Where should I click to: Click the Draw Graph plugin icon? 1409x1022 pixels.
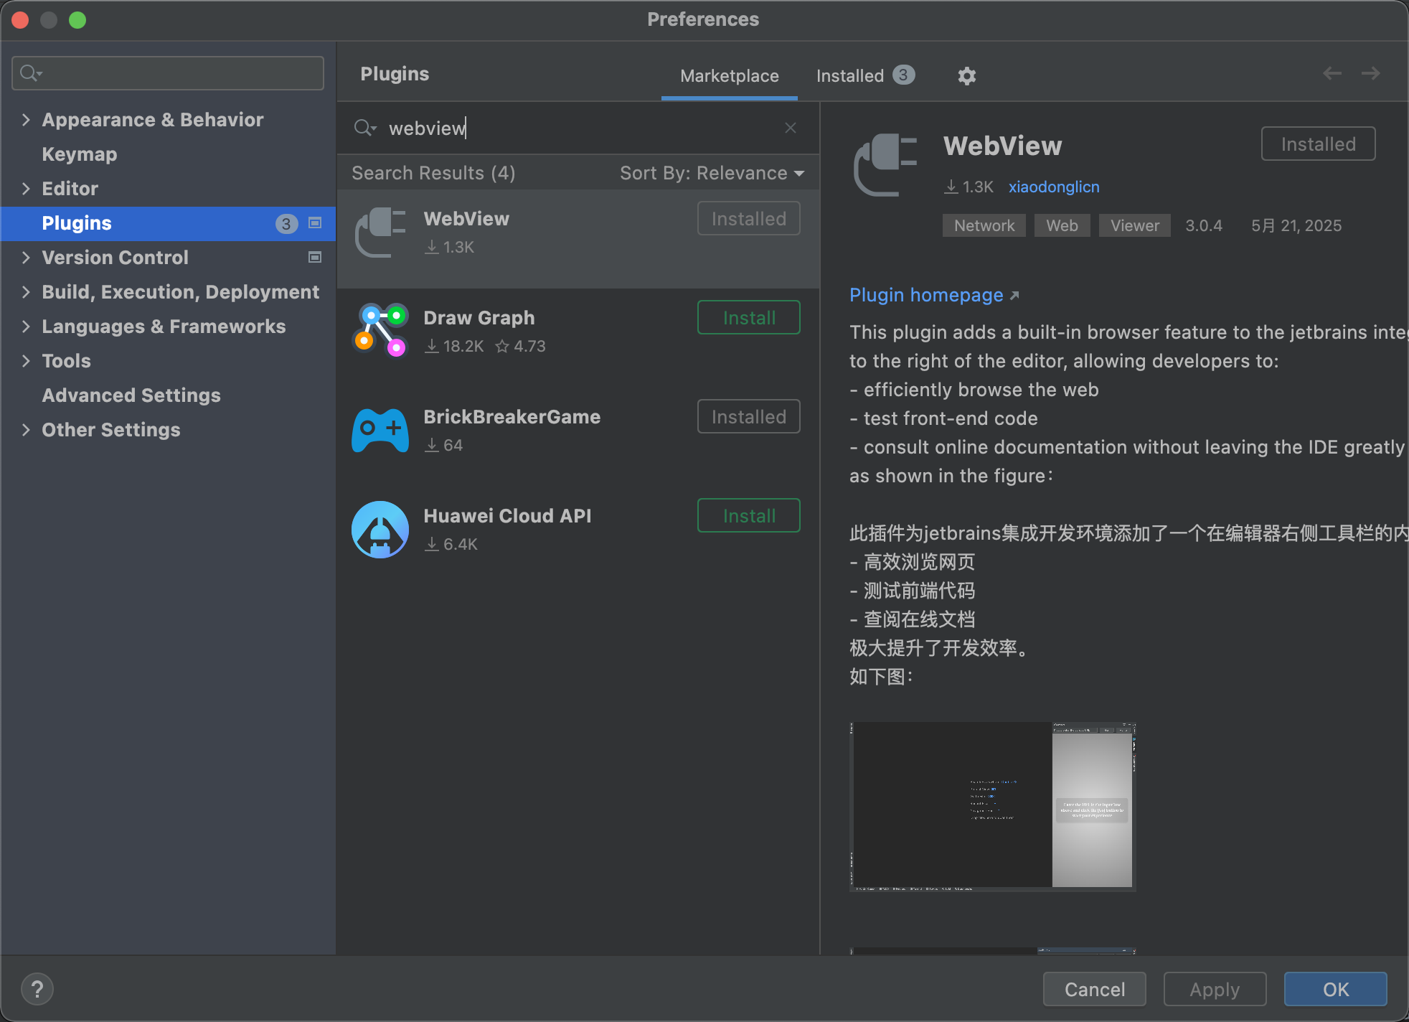[380, 329]
